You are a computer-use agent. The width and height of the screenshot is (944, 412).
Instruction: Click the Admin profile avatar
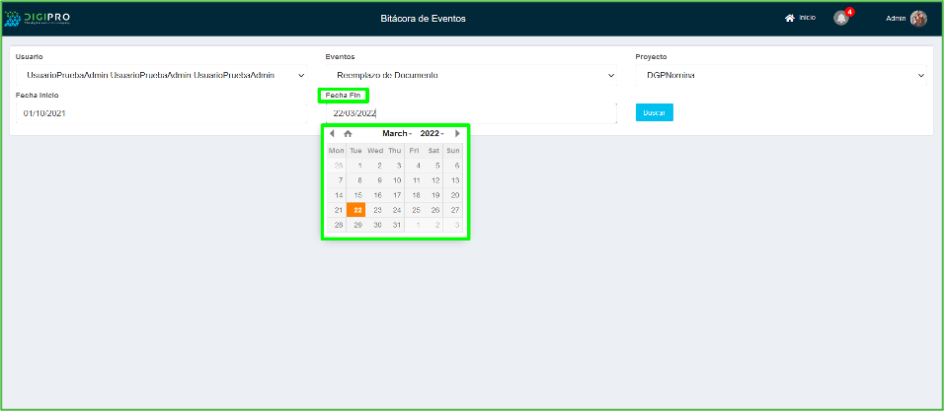(918, 19)
